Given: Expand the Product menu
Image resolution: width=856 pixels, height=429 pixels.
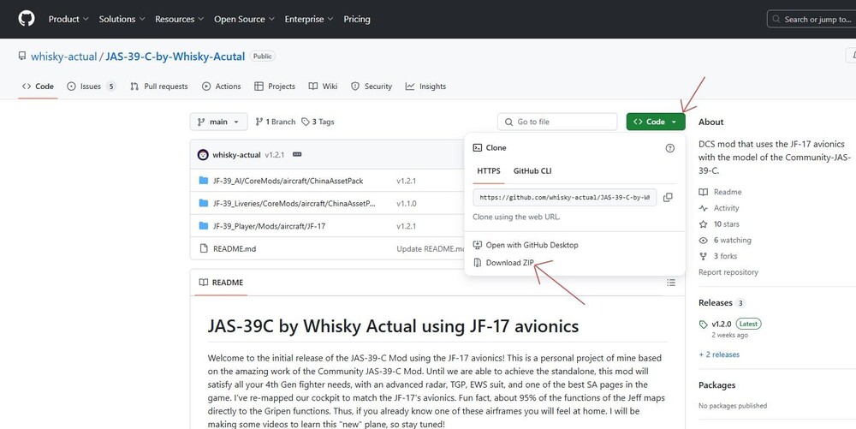Looking at the screenshot, I should point(68,19).
